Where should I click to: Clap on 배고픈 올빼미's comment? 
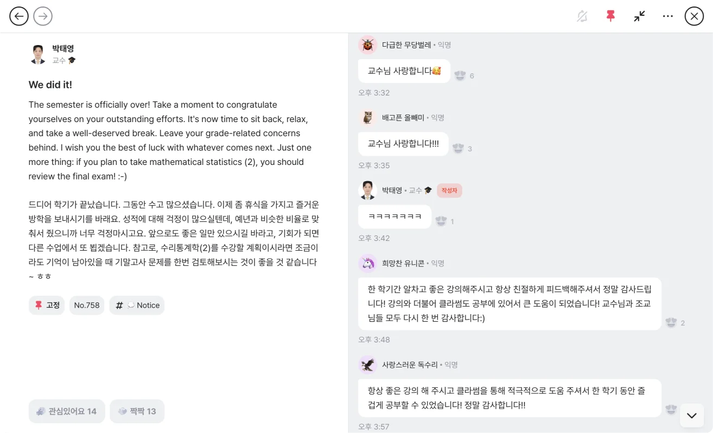459,148
